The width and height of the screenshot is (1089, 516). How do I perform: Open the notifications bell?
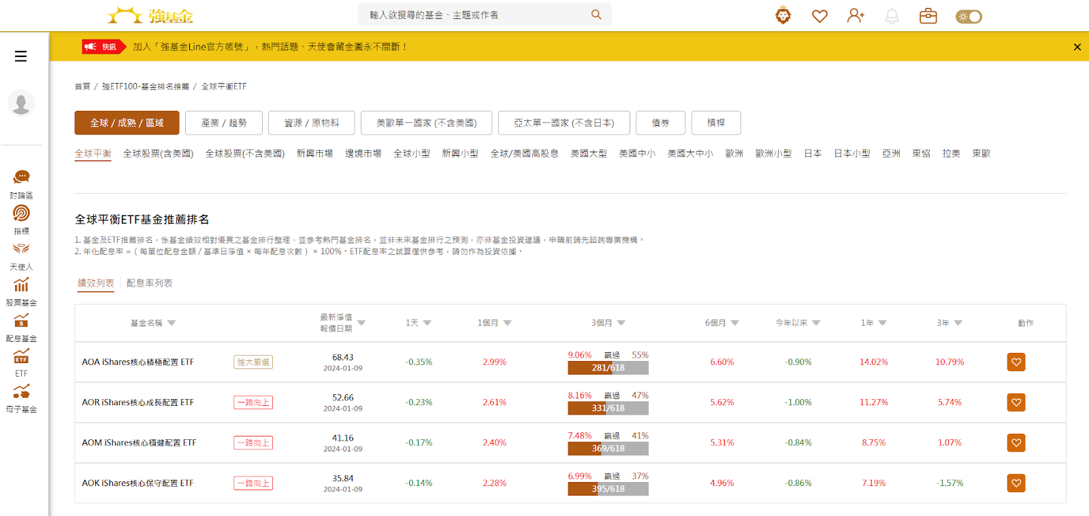coord(892,16)
